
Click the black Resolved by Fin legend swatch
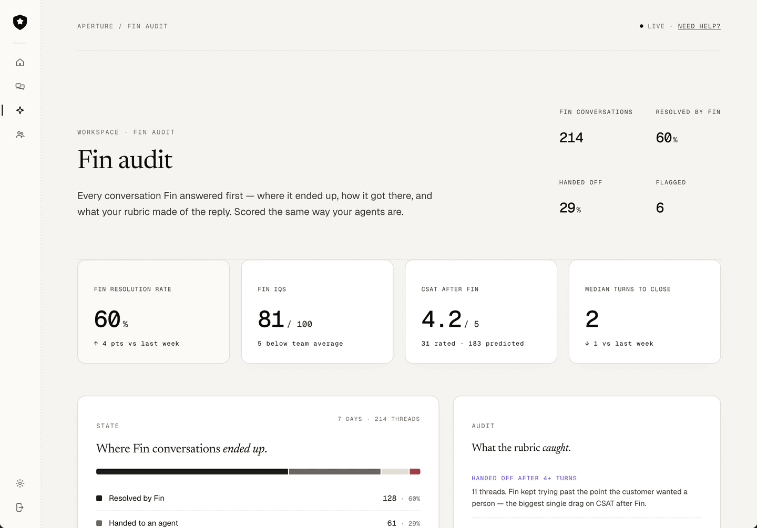pyautogui.click(x=99, y=498)
